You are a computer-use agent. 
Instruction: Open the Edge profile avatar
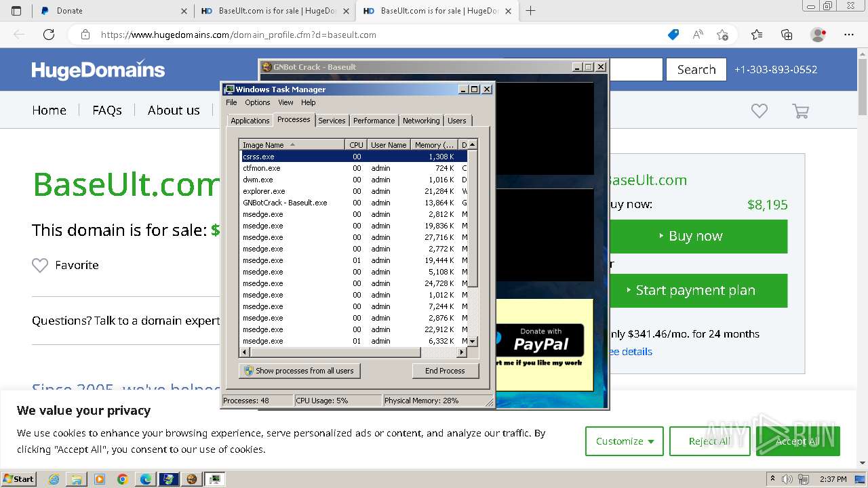818,35
